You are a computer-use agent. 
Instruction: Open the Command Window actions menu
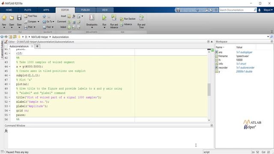pyautogui.click(x=211, y=125)
